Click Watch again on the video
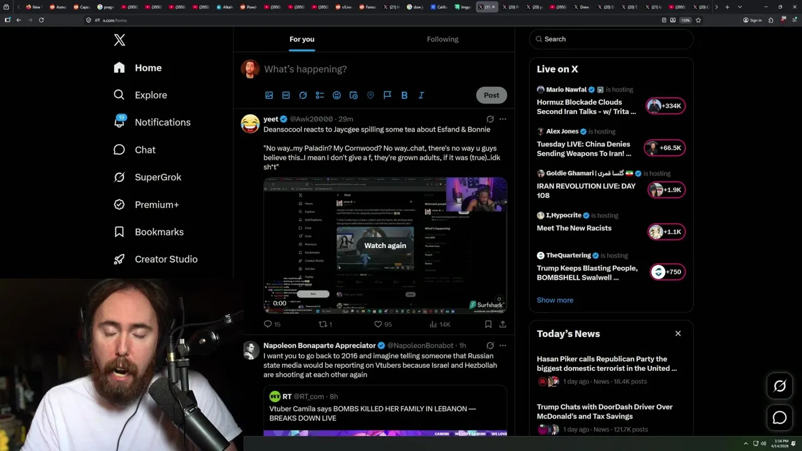 coord(385,246)
